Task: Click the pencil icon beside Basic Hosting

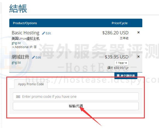Action: pyautogui.click(x=44, y=33)
